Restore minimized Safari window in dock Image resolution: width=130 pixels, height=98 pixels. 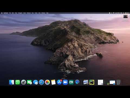[112, 82]
